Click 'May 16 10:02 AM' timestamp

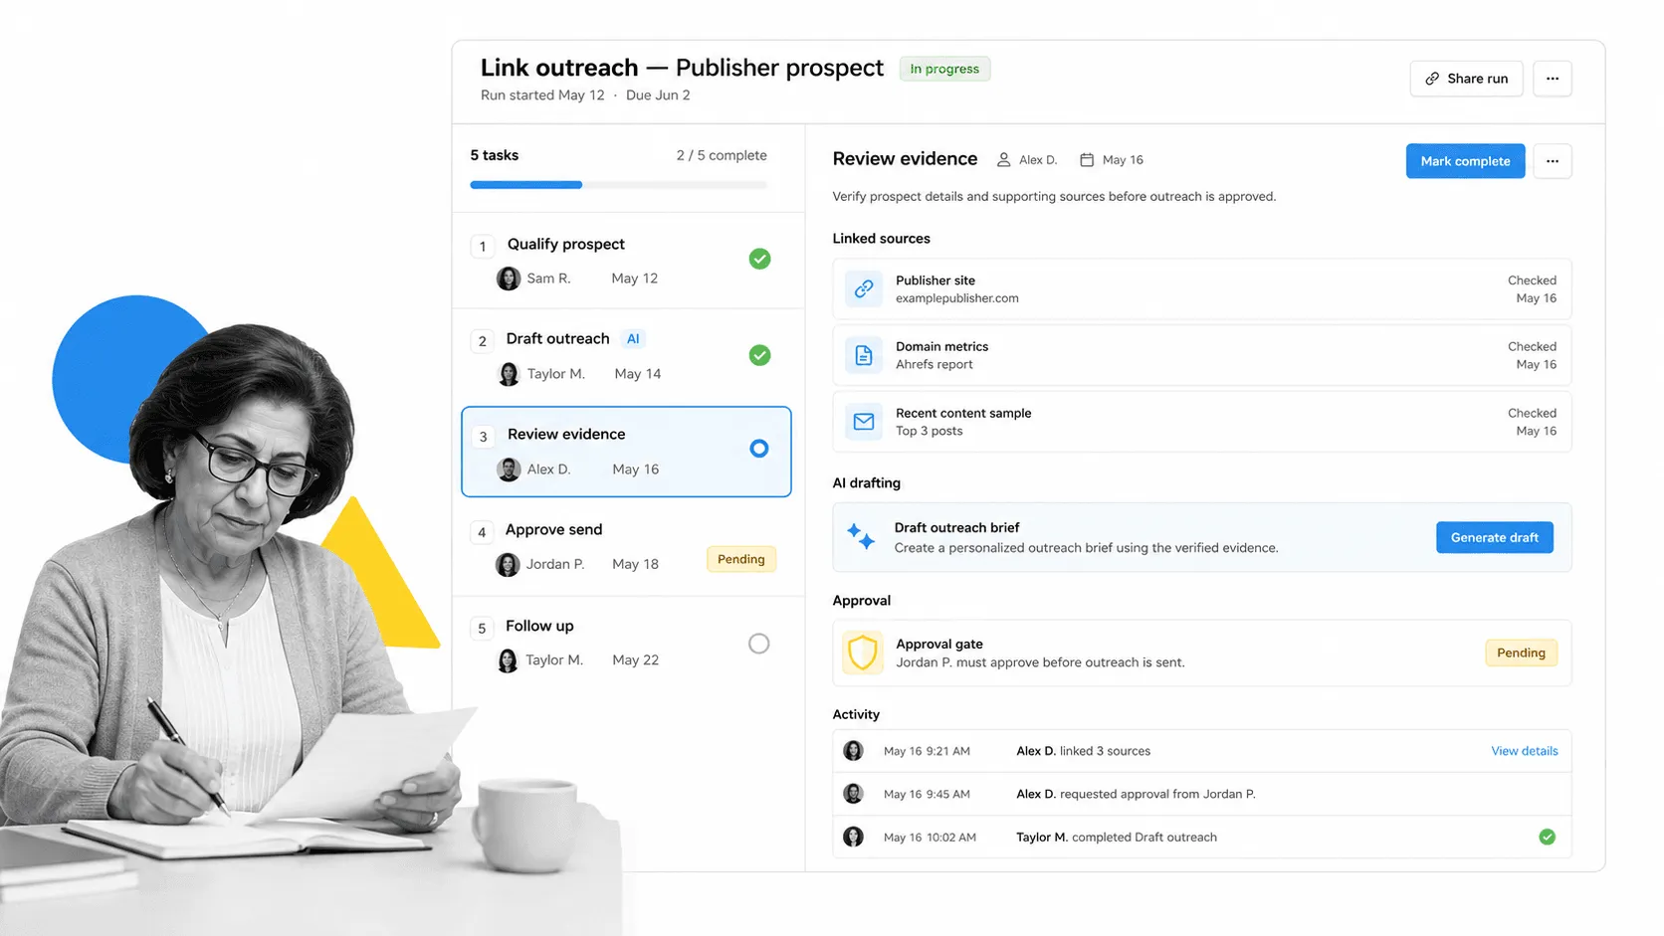point(930,838)
